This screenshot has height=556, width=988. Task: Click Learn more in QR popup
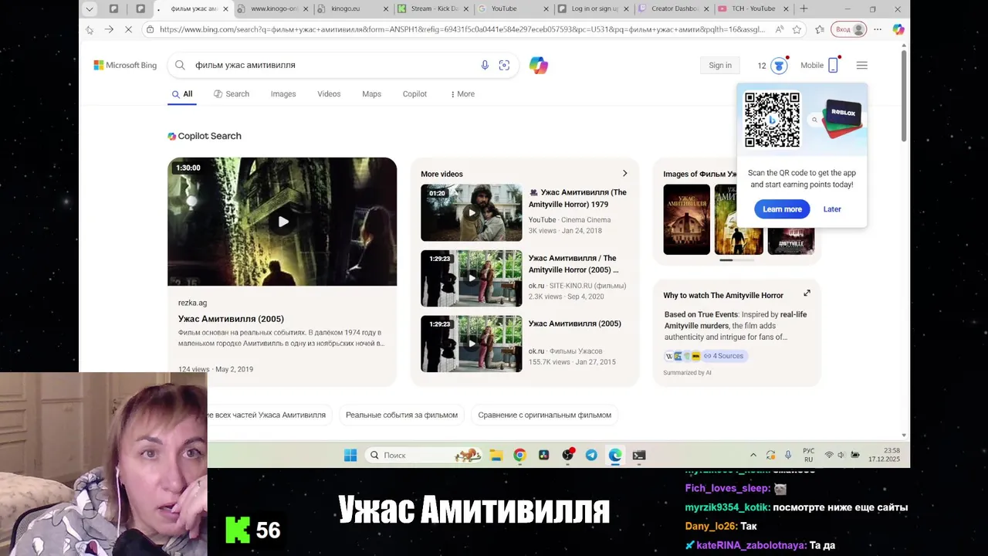coord(782,209)
